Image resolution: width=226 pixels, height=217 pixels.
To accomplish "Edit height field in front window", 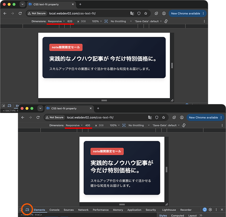I will (x=101, y=125).
